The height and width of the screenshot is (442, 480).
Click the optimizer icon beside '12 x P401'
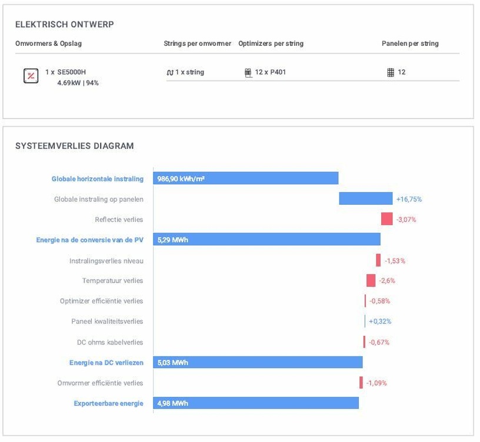pos(248,73)
